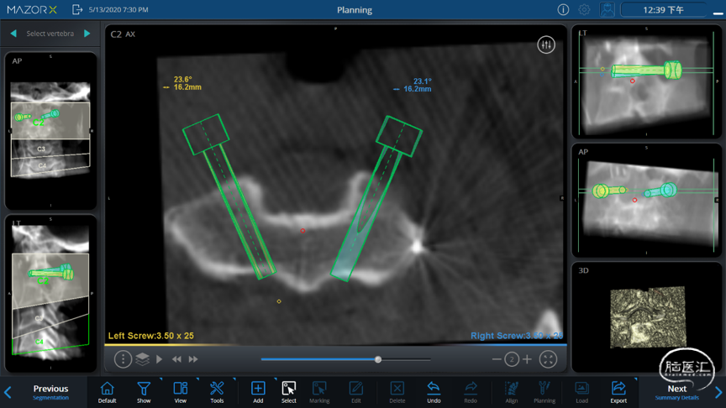Fast-forward through slices

[x=193, y=359]
